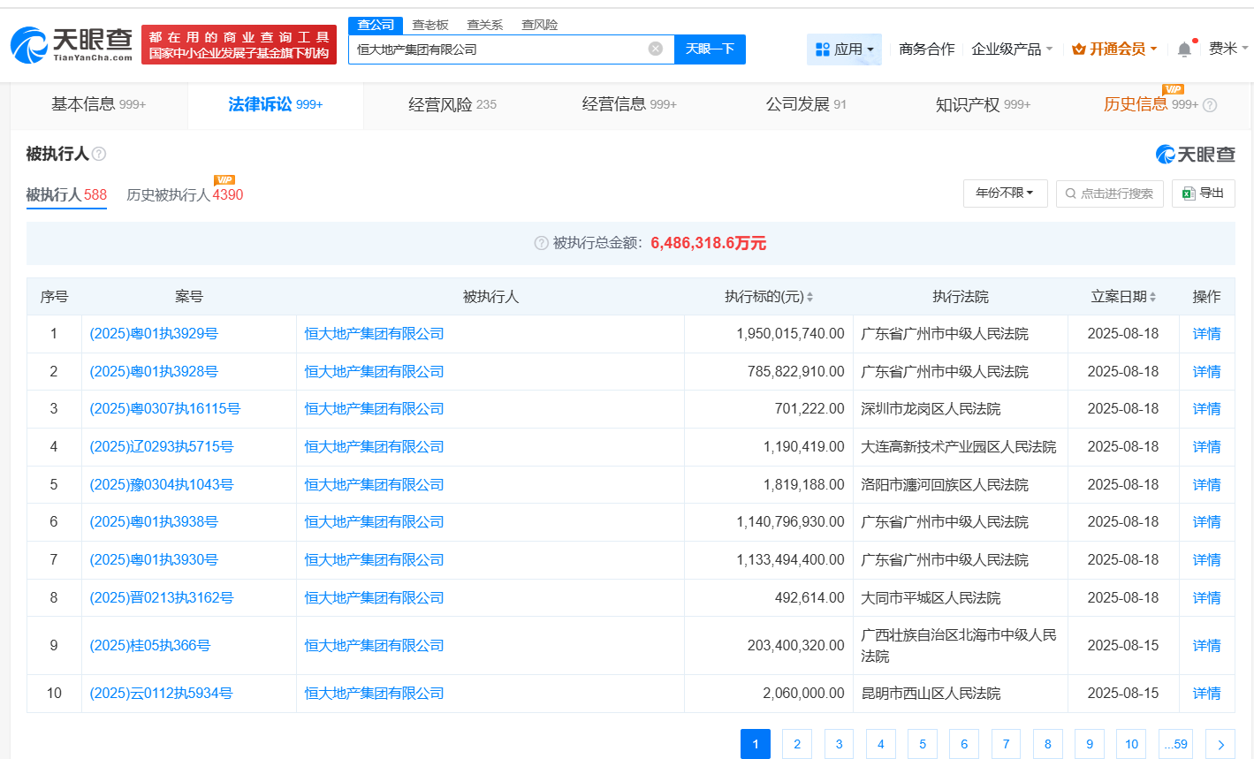Open the 年份不限 year filter dropdown
The height and width of the screenshot is (759, 1254).
(x=1005, y=194)
